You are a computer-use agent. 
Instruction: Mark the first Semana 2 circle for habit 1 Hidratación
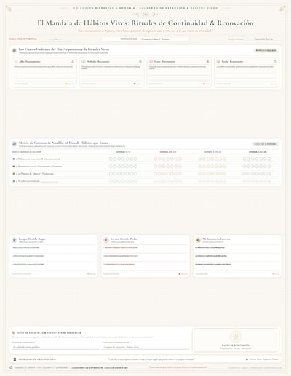[156, 159]
